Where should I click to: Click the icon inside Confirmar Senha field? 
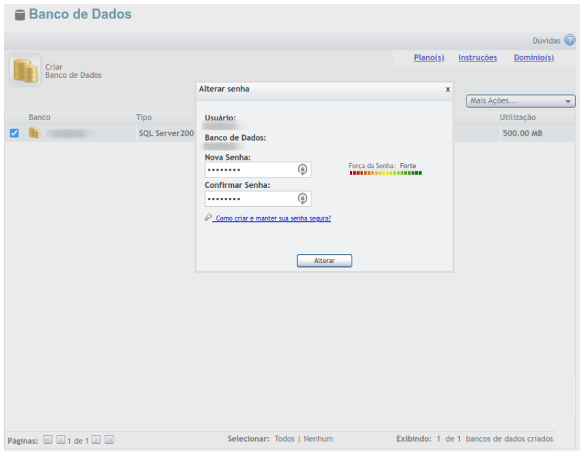(x=302, y=199)
